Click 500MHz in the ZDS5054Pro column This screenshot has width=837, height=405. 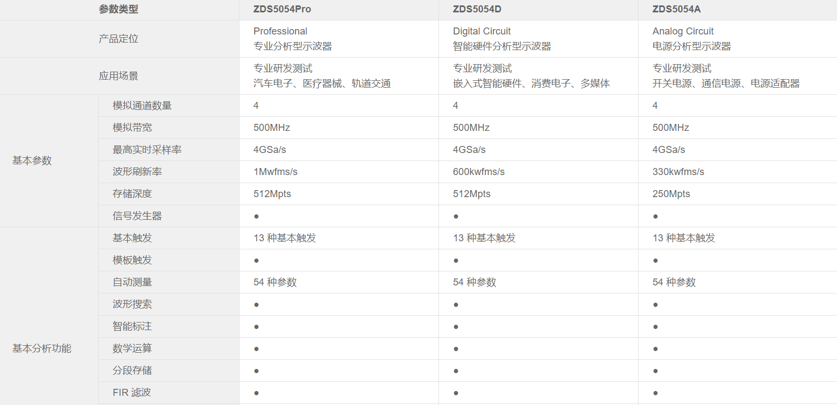[272, 128]
